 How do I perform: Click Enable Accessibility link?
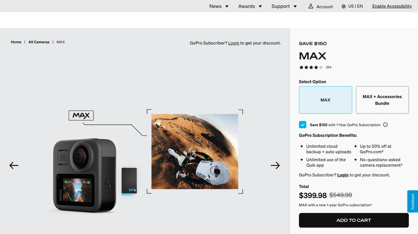click(392, 6)
